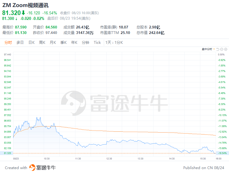The image size is (229, 174).
Task: Click the ZM Zoom视频通讯 stock title
Action: 25,5
